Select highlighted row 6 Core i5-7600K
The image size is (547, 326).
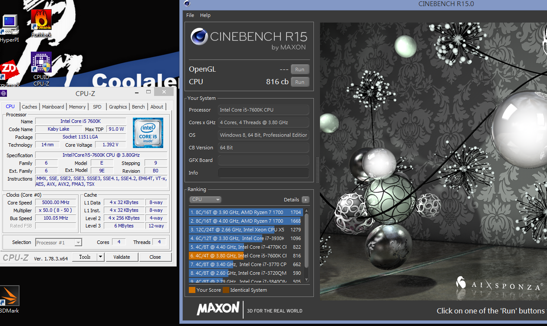click(246, 256)
